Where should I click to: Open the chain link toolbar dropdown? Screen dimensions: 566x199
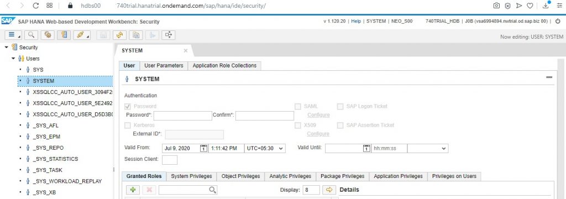point(82,35)
